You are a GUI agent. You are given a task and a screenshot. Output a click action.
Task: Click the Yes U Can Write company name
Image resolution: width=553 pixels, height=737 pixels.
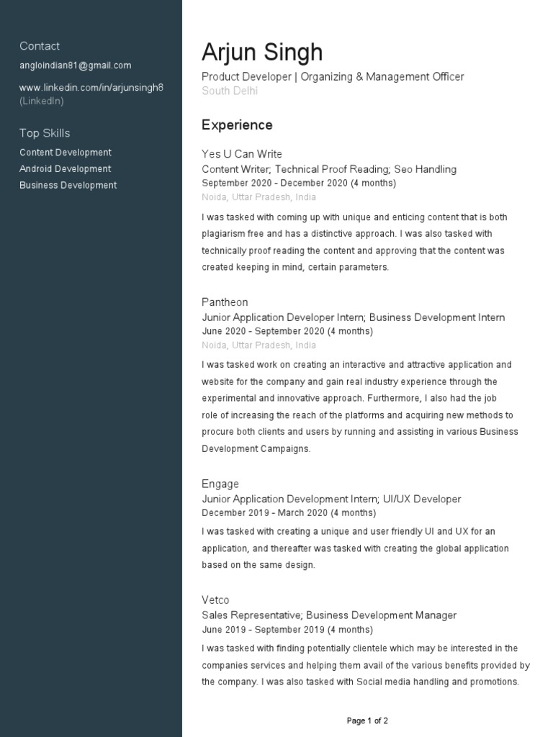coord(242,154)
